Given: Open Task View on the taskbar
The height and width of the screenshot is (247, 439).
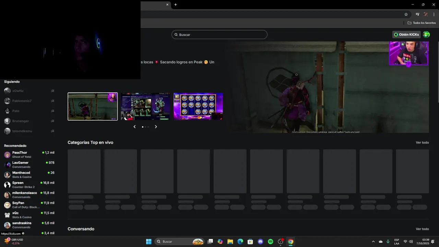Looking at the screenshot, I should tap(210, 242).
